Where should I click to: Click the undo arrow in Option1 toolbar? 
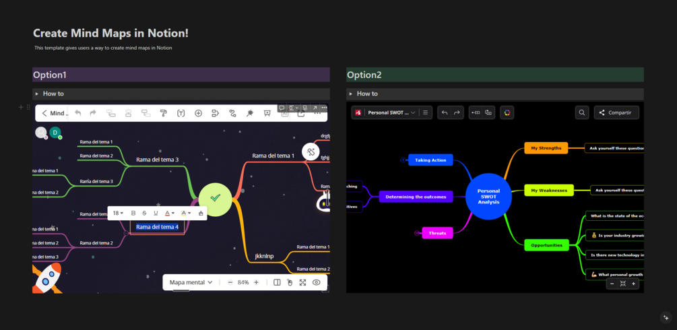pos(77,113)
